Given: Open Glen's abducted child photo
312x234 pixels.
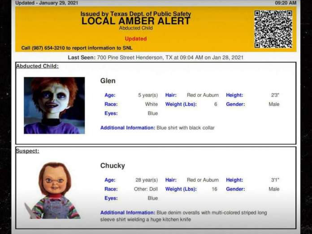Looking at the screenshot, I should pos(54,105).
